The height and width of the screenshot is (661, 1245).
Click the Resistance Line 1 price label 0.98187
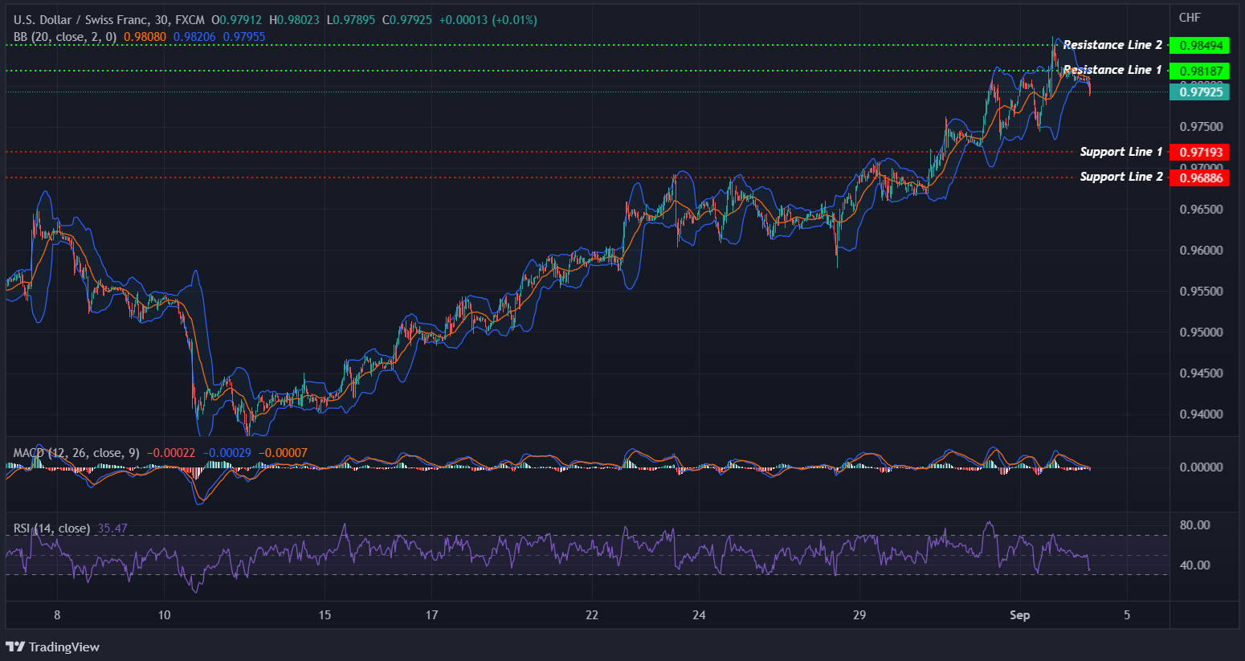[1199, 71]
